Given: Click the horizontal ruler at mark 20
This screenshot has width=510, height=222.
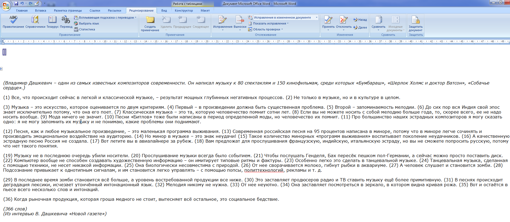Looking at the screenshot, I should [207, 41].
